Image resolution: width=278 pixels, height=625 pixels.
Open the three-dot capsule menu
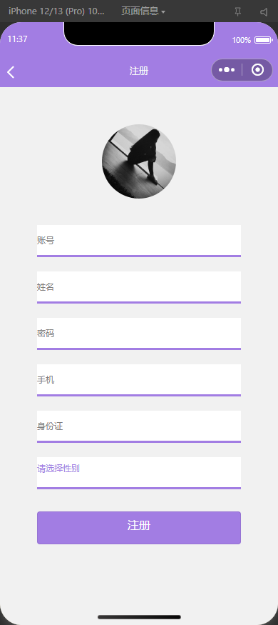(227, 70)
